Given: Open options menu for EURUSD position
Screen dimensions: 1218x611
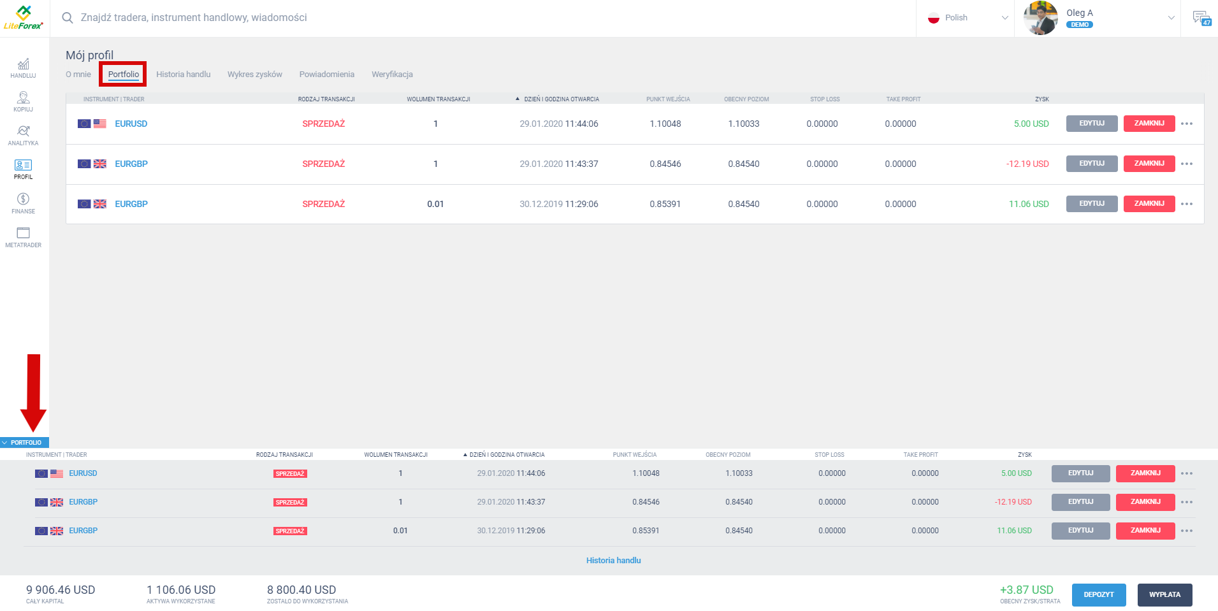Looking at the screenshot, I should tap(1187, 124).
